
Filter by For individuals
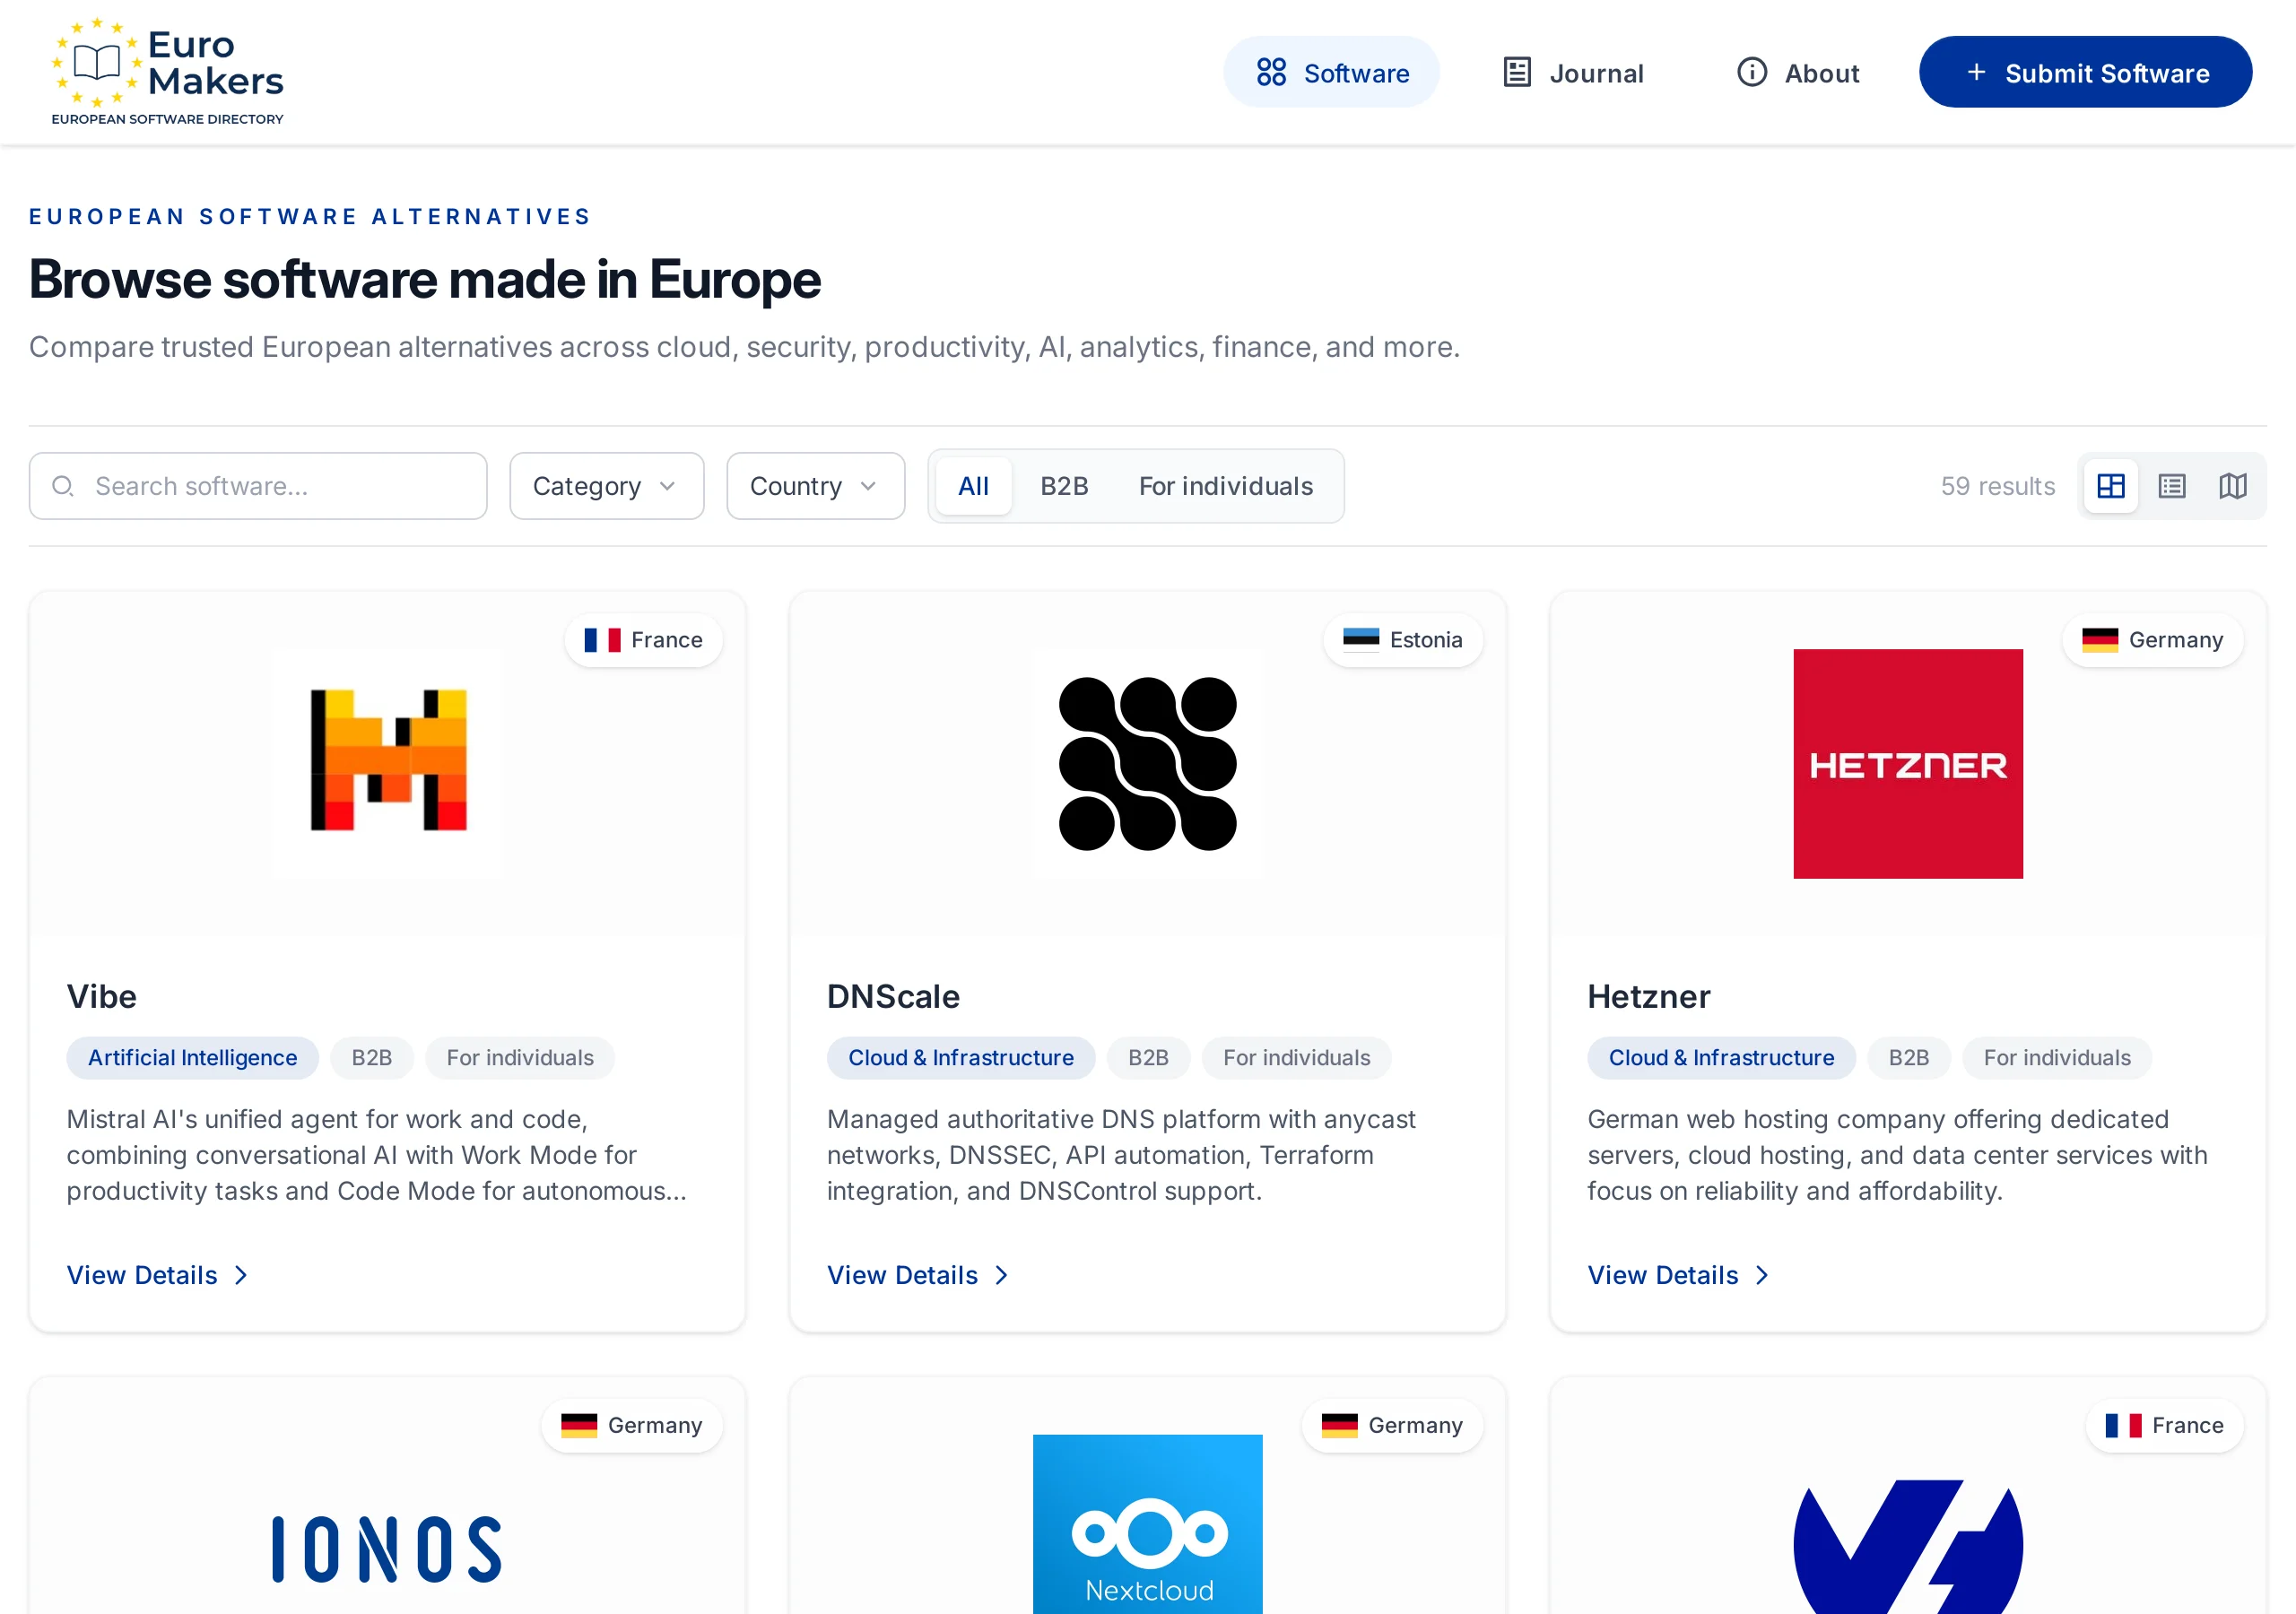[1226, 486]
